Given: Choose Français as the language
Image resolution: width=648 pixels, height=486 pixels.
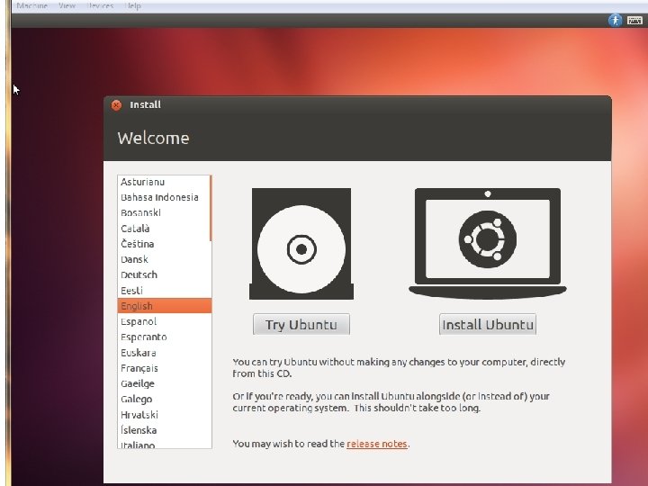Looking at the screenshot, I should (x=164, y=368).
